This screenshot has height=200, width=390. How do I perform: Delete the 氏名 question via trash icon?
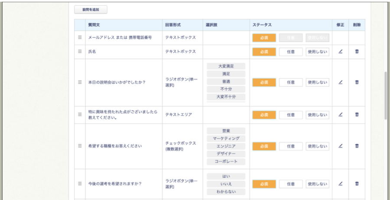(357, 52)
